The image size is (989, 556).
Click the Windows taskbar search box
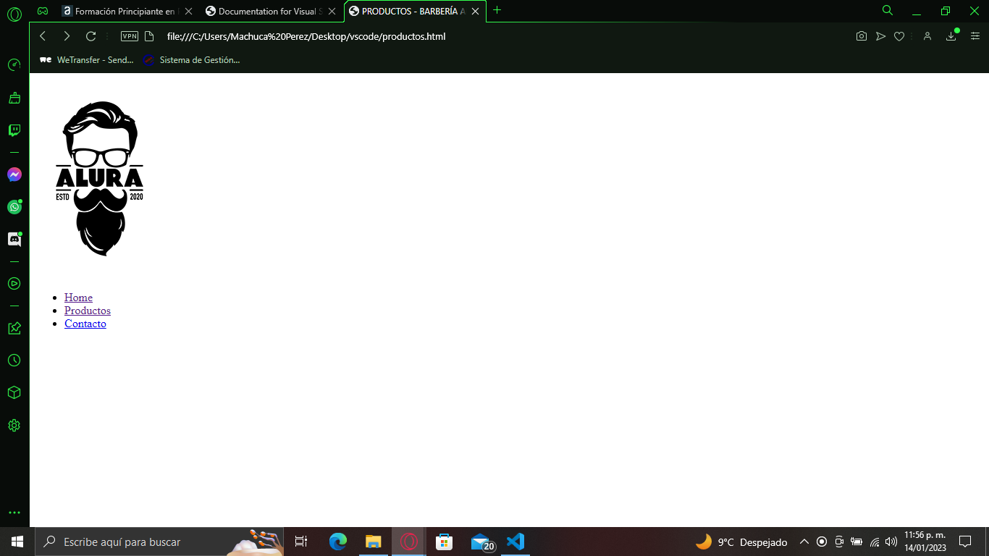click(x=159, y=542)
